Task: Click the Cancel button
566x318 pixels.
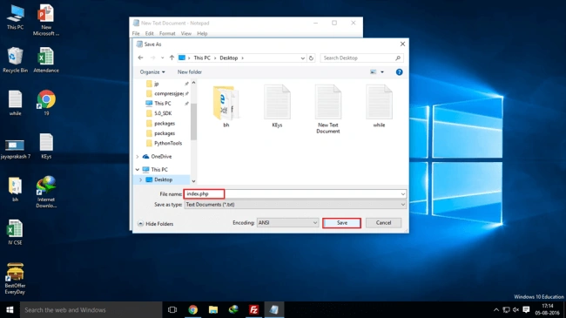Action: tap(383, 223)
